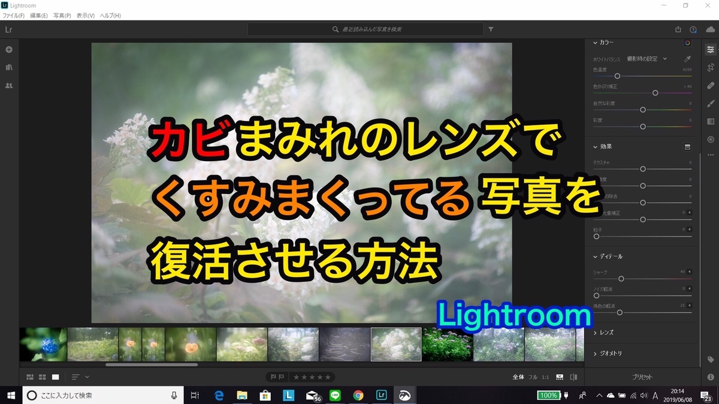Screen dimensions: 719x404
Task: Set the fifth star rating
Action: point(328,377)
